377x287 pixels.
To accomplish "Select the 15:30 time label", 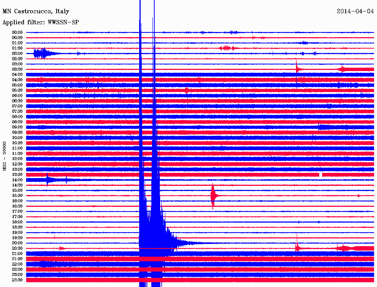I will pyautogui.click(x=17, y=196).
